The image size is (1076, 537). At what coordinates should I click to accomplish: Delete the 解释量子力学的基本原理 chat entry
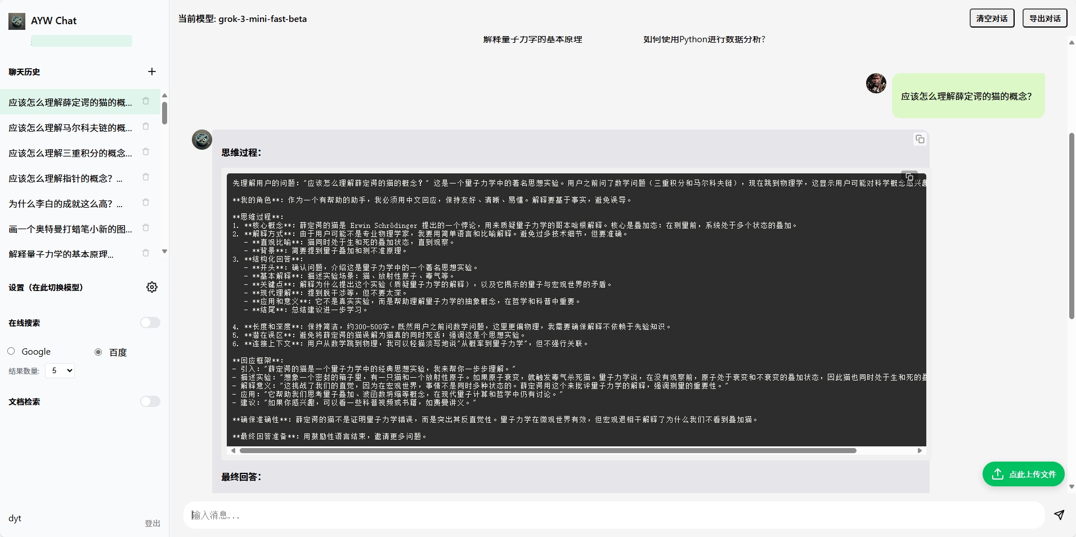click(146, 253)
